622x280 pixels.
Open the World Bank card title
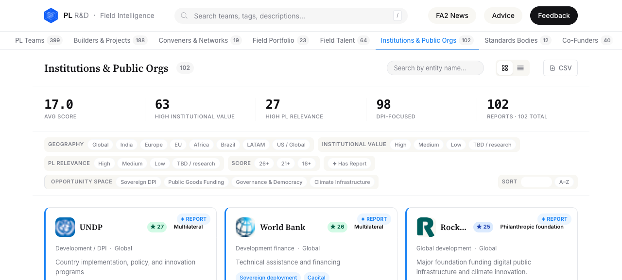coord(283,227)
